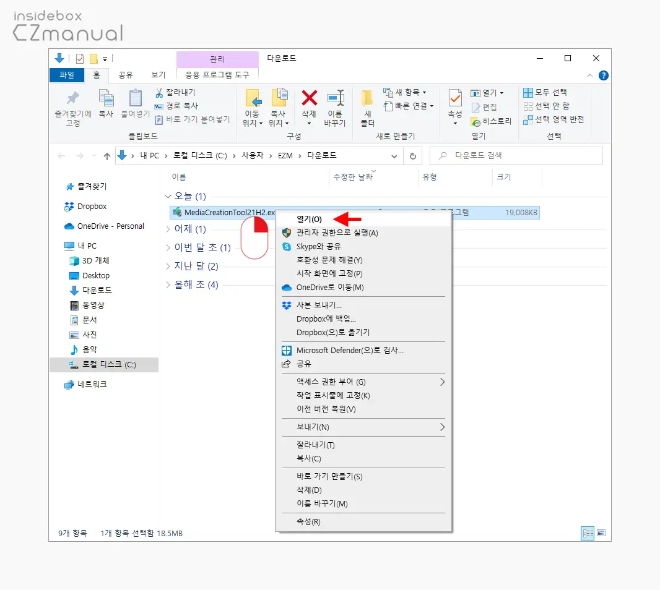
Task: Click 이름 바꾸기 rename ribbon icon
Action: pos(336,98)
